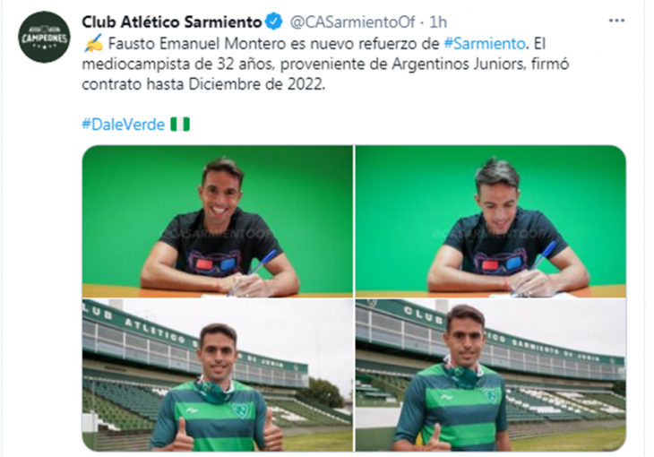Click the blue verified badge
This screenshot has width=654, height=457.
click(x=274, y=22)
